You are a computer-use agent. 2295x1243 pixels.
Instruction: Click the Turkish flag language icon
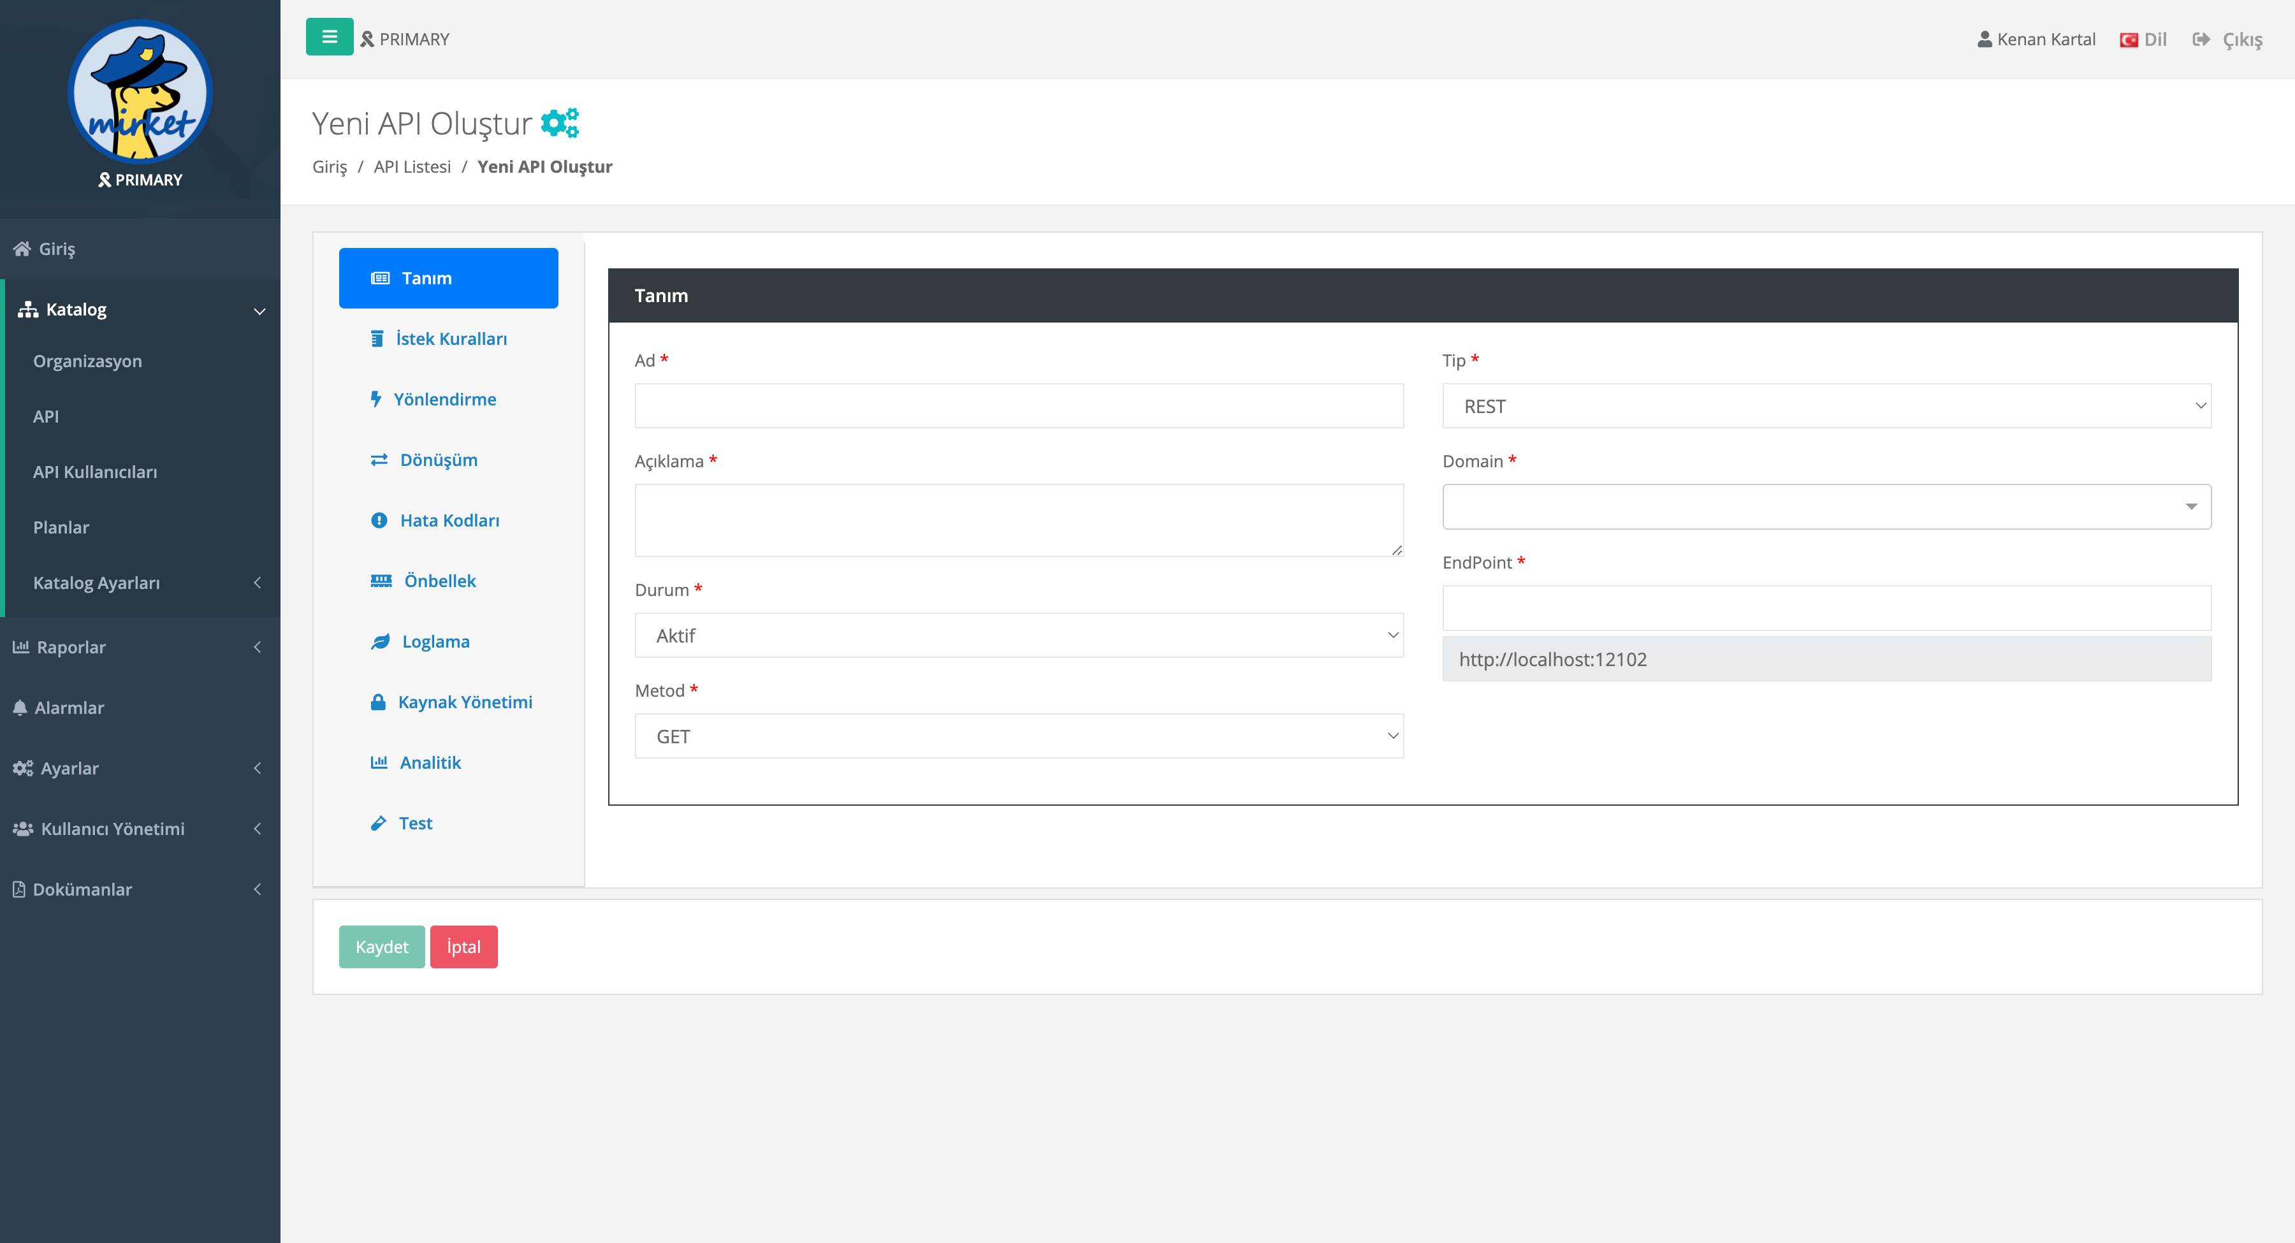point(2129,40)
